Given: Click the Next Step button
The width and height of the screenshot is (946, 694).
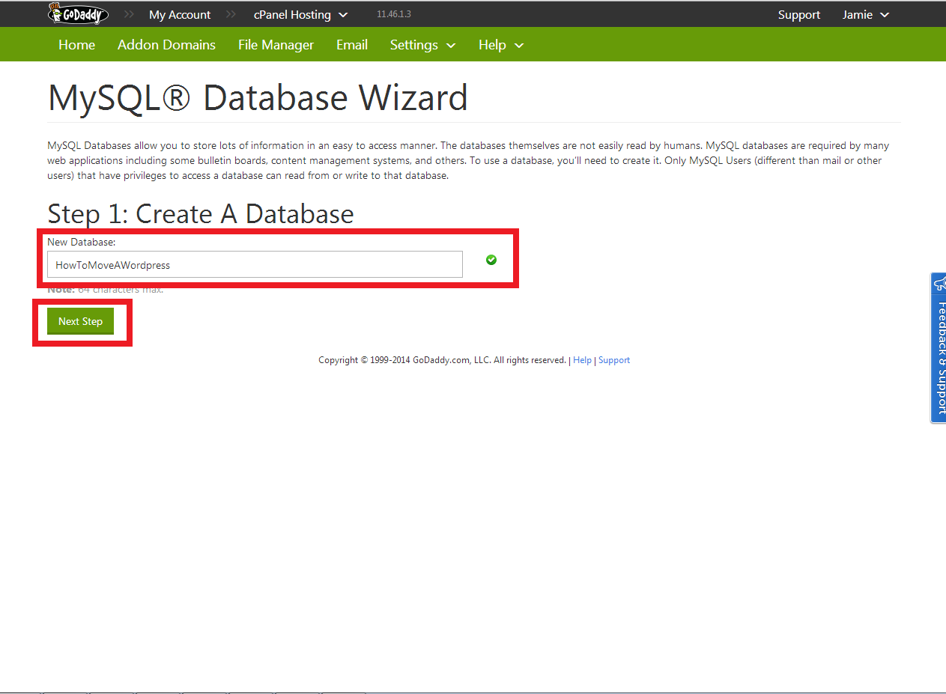Looking at the screenshot, I should [81, 321].
